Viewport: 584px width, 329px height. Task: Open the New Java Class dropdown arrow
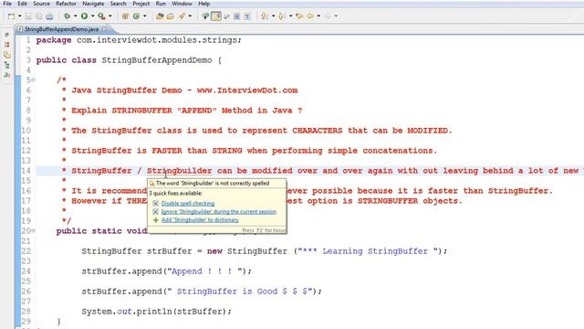pyautogui.click(x=144, y=16)
